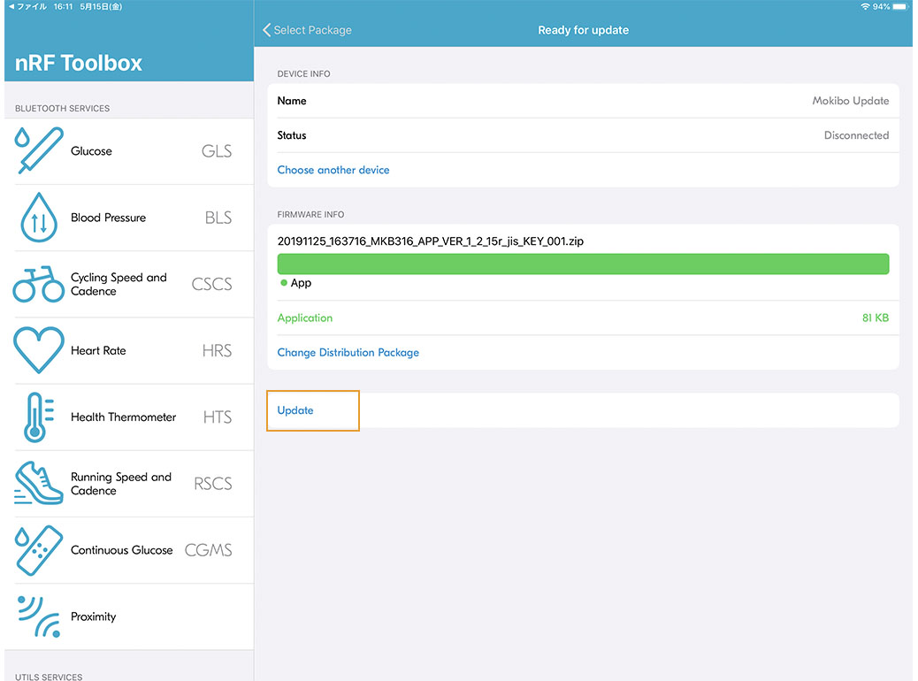Click the device name value Mokibo Update

tap(851, 101)
